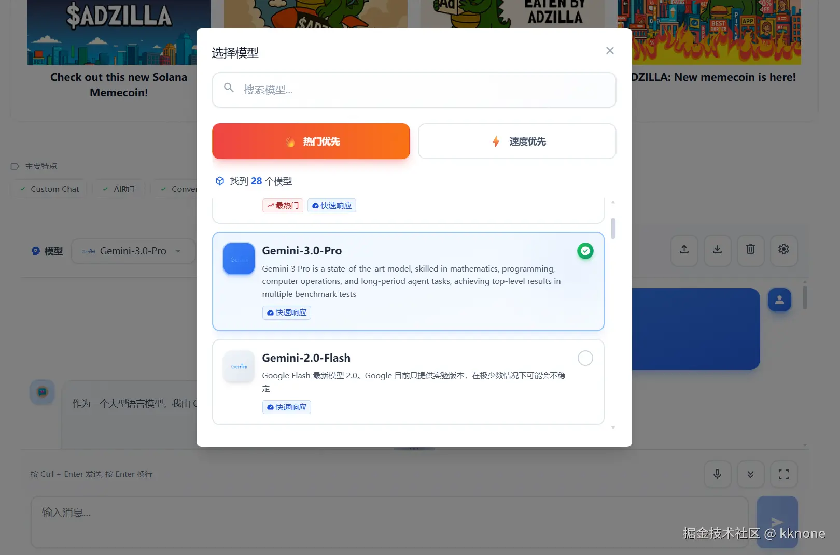The width and height of the screenshot is (840, 555).
Task: Click the Custom Chat feature tag
Action: tap(49, 189)
